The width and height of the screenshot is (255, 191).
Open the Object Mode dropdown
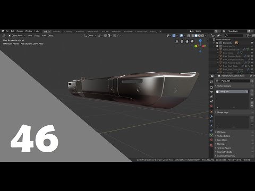click(x=17, y=36)
